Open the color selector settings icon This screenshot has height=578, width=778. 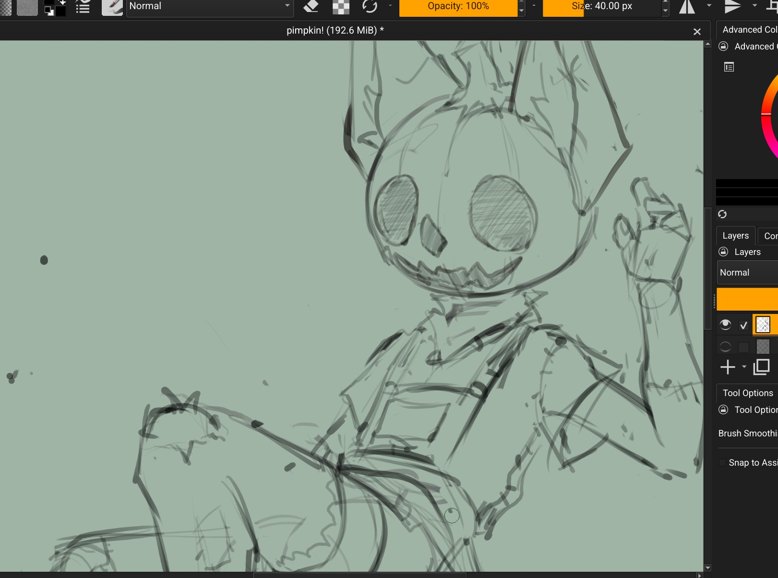[x=729, y=67]
